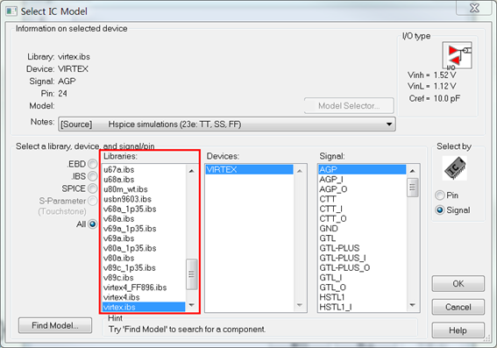Click the dialog title bar app icon

coord(11,11)
